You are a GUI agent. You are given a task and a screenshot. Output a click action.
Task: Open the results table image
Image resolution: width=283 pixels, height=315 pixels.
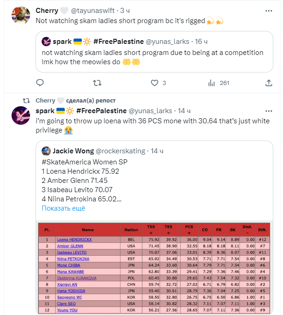[x=154, y=268]
